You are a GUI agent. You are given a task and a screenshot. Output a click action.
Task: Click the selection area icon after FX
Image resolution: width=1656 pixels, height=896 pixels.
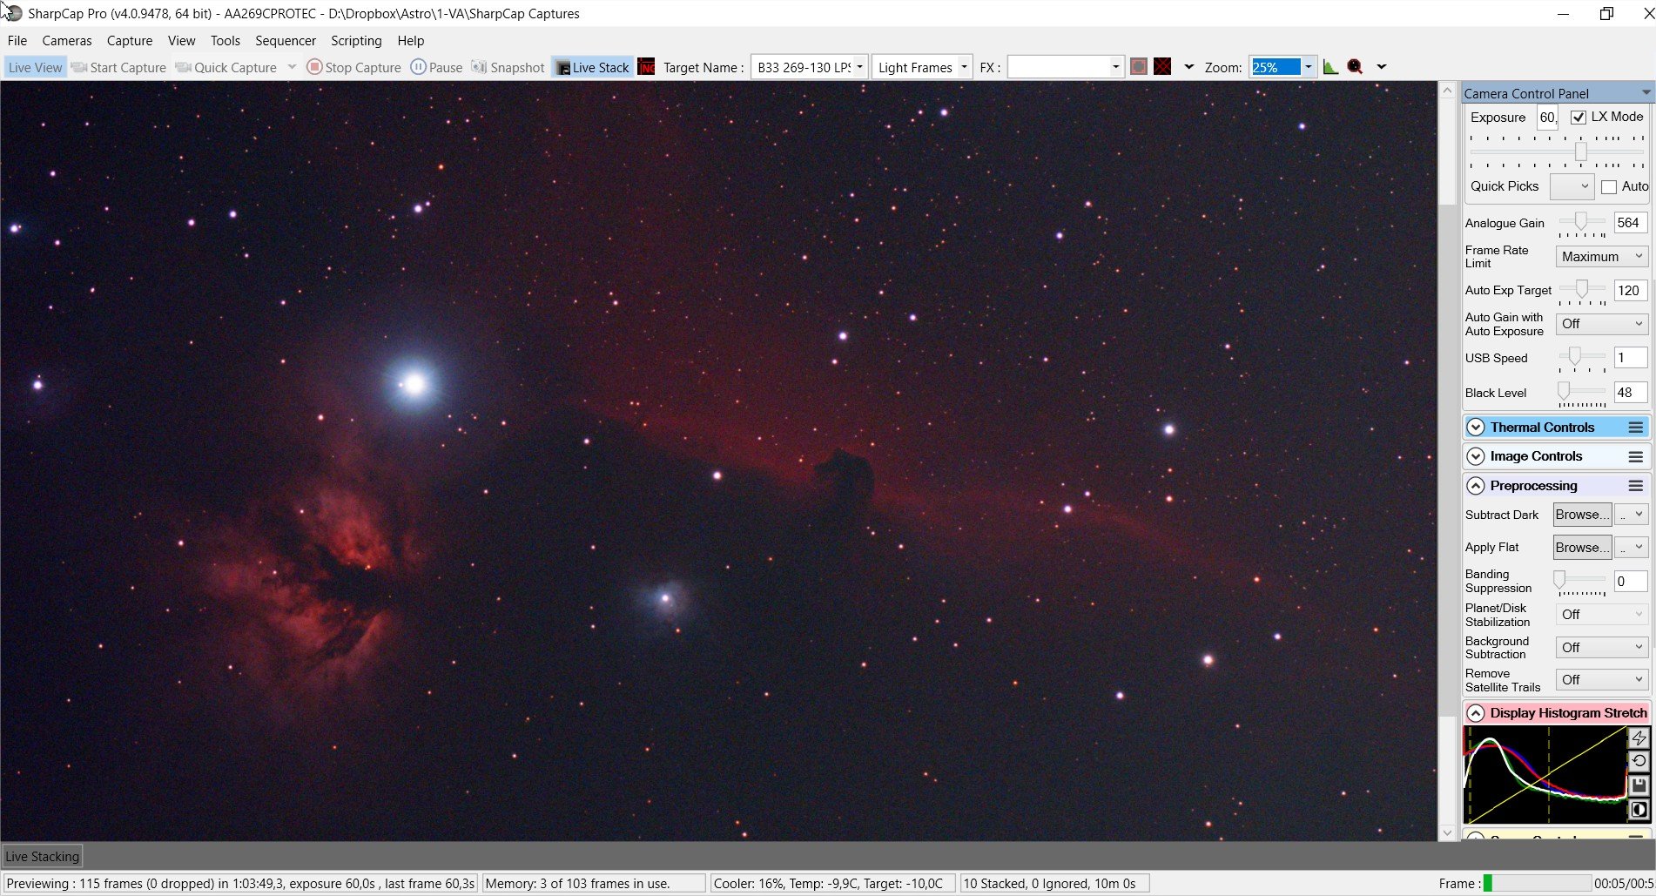click(1138, 67)
